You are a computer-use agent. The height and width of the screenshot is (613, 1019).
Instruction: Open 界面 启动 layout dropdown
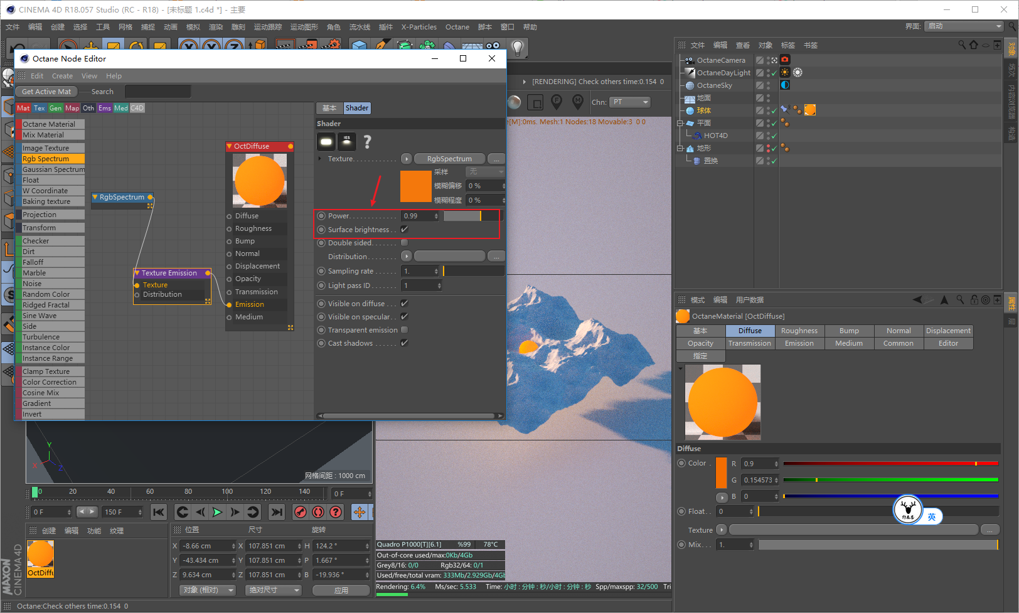[964, 26]
